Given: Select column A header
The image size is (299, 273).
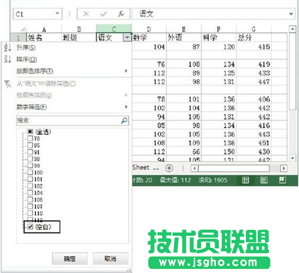Looking at the screenshot, I should click(x=44, y=29).
